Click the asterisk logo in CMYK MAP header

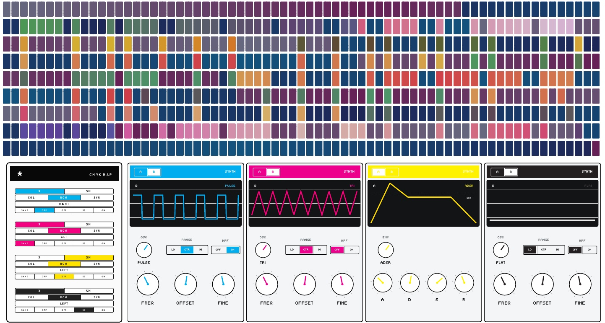[20, 174]
